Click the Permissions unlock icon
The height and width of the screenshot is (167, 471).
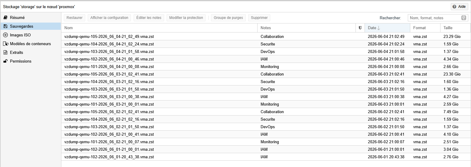click(5, 61)
